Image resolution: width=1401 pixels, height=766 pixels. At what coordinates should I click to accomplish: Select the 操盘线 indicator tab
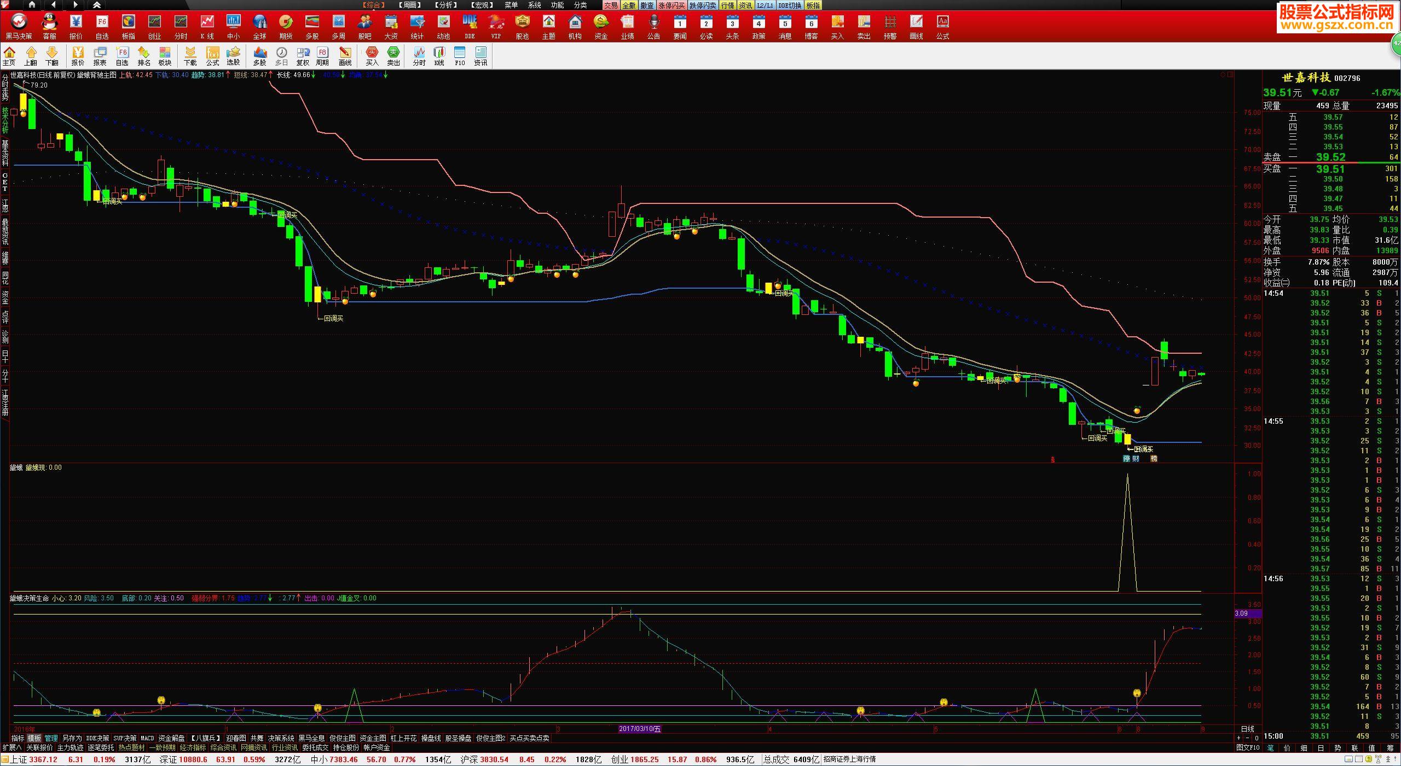tap(431, 738)
